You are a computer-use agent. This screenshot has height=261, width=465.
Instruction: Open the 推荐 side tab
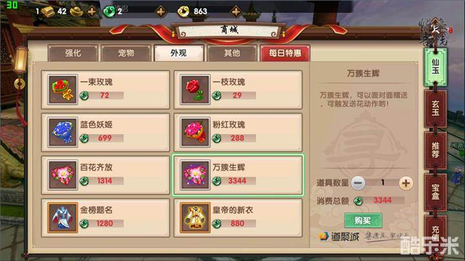[435, 150]
